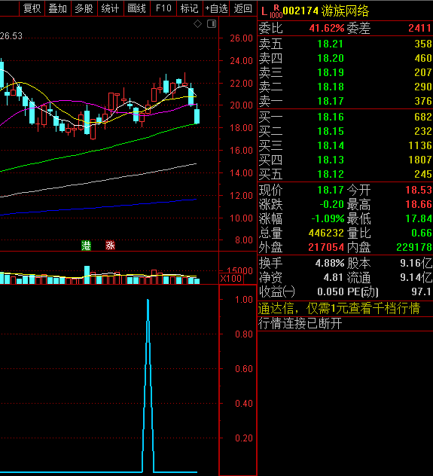Viewport: 433px width, 476px height.
Task: Click the 叠加 overlay button
Action: point(58,8)
